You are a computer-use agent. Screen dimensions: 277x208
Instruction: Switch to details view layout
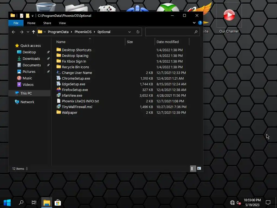pos(193,168)
